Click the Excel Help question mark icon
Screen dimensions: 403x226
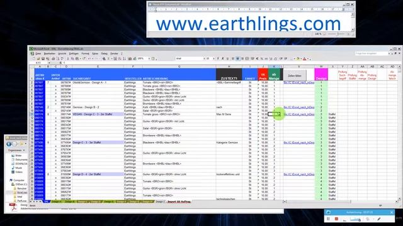pos(153,58)
